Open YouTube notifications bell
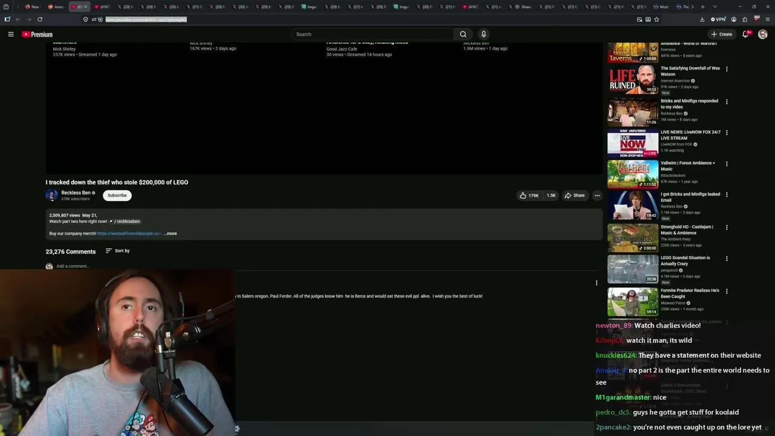 (x=746, y=34)
